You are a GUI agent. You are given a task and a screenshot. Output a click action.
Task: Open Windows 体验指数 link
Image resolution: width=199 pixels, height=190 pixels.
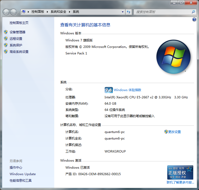pyautogui.click(x=128, y=90)
